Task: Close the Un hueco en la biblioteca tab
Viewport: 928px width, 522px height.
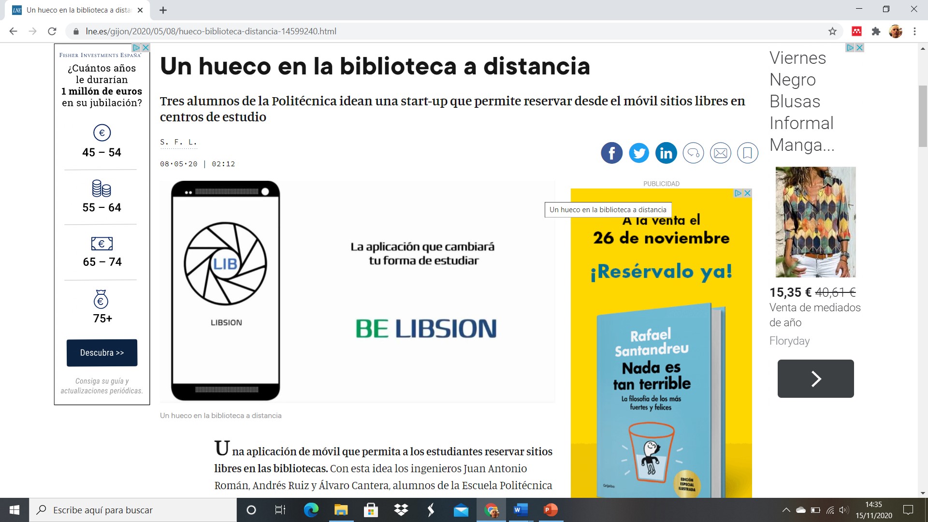Action: point(140,10)
